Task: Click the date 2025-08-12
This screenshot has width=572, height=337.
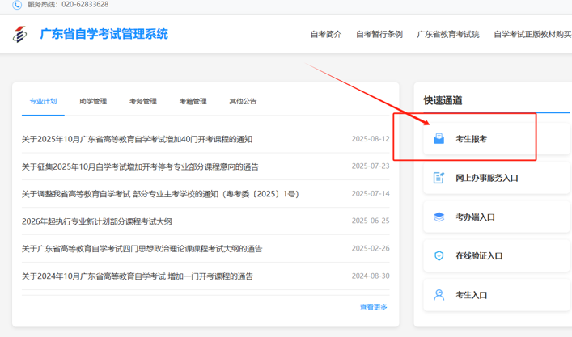Action: [371, 139]
